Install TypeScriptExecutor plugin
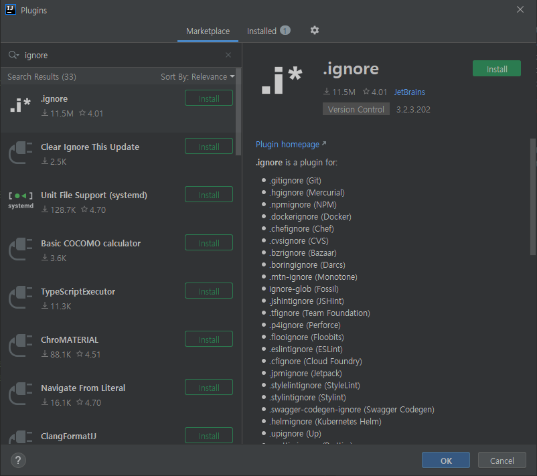The width and height of the screenshot is (537, 476). pyautogui.click(x=209, y=291)
